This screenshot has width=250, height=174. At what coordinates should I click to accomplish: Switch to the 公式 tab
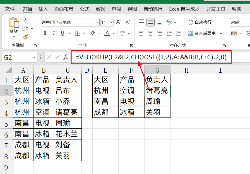coord(85,9)
